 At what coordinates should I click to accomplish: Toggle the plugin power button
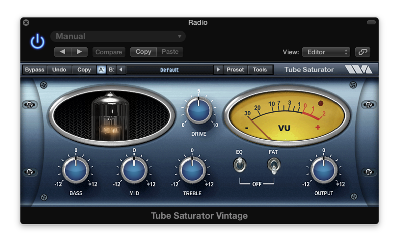pyautogui.click(x=37, y=42)
